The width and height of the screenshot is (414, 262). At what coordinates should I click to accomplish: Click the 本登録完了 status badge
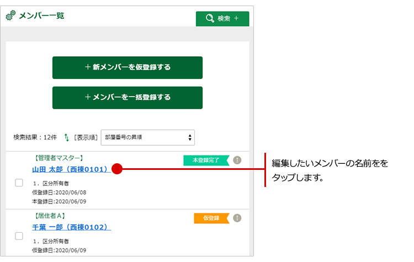(x=205, y=160)
